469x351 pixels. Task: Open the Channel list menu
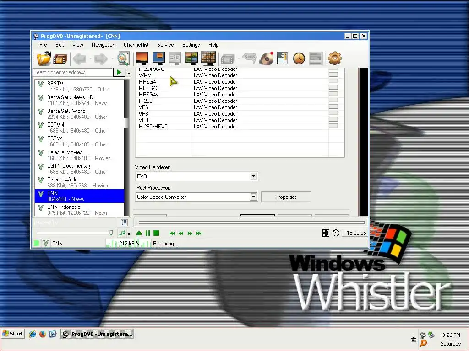136,45
